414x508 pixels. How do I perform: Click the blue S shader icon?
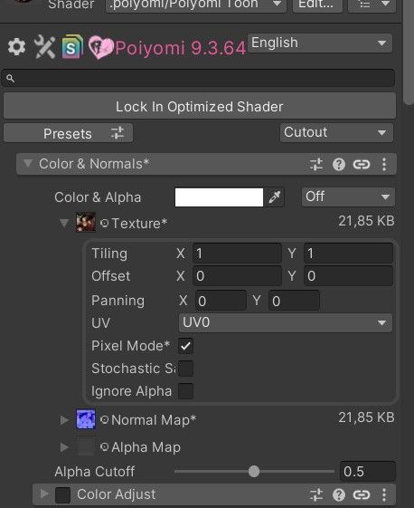(72, 47)
